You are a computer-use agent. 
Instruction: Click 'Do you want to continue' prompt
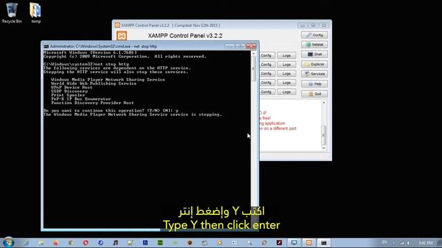(110, 110)
